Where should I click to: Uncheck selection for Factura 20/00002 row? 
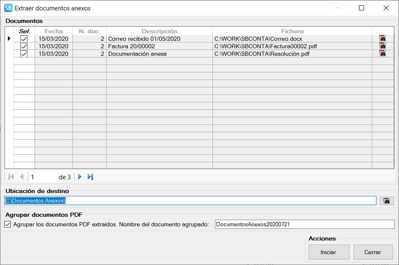pyautogui.click(x=24, y=46)
